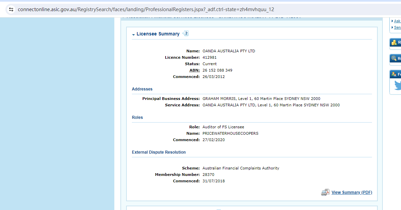Open the site information icon in address bar
401x210 pixels.
coord(11,9)
